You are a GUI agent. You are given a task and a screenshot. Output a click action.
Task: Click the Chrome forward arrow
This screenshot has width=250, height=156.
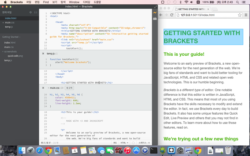(166, 15)
